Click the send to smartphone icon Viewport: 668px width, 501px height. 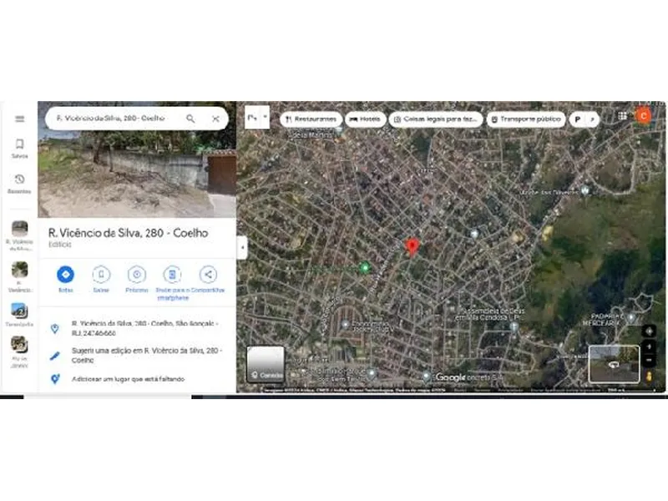[x=173, y=275]
